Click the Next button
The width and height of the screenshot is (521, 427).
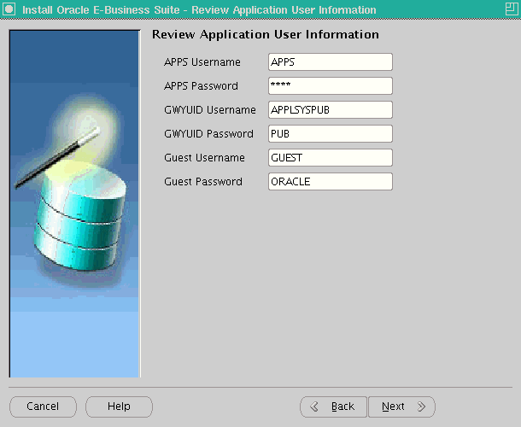401,407
